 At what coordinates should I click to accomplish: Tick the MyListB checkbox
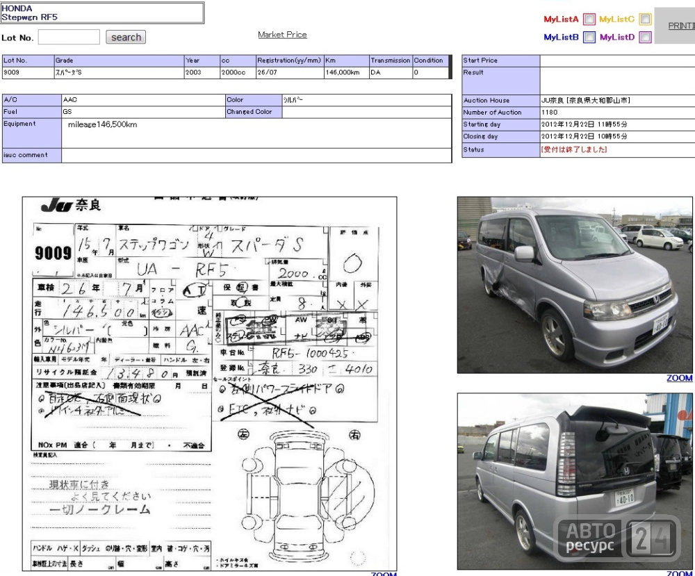click(589, 38)
